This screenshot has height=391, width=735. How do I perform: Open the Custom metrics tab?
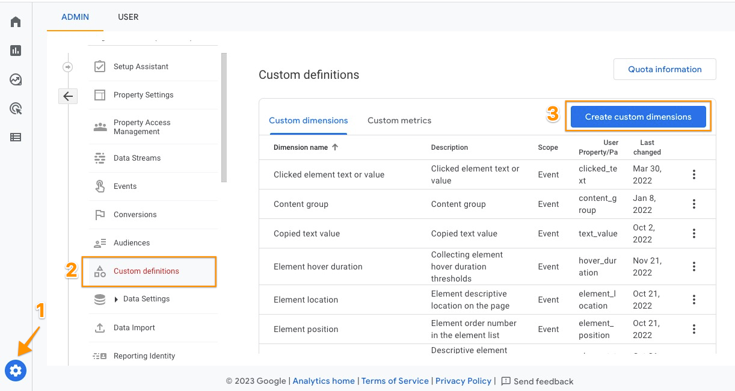[x=399, y=120]
